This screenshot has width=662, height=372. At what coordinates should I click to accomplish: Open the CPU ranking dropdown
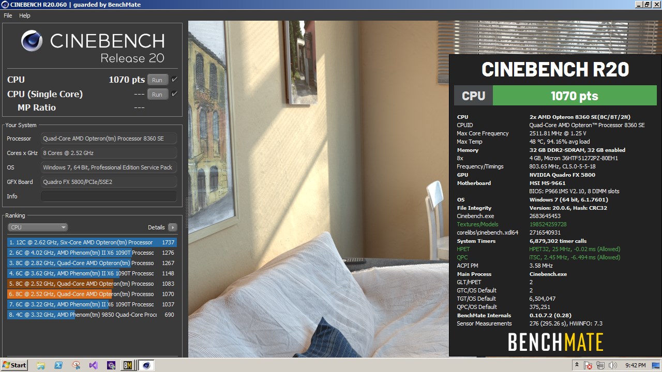[x=38, y=227]
